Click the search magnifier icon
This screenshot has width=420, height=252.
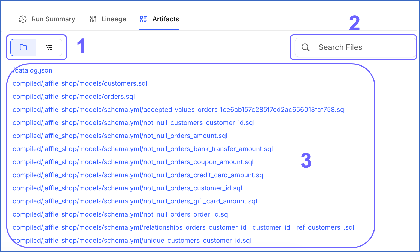pyautogui.click(x=306, y=47)
